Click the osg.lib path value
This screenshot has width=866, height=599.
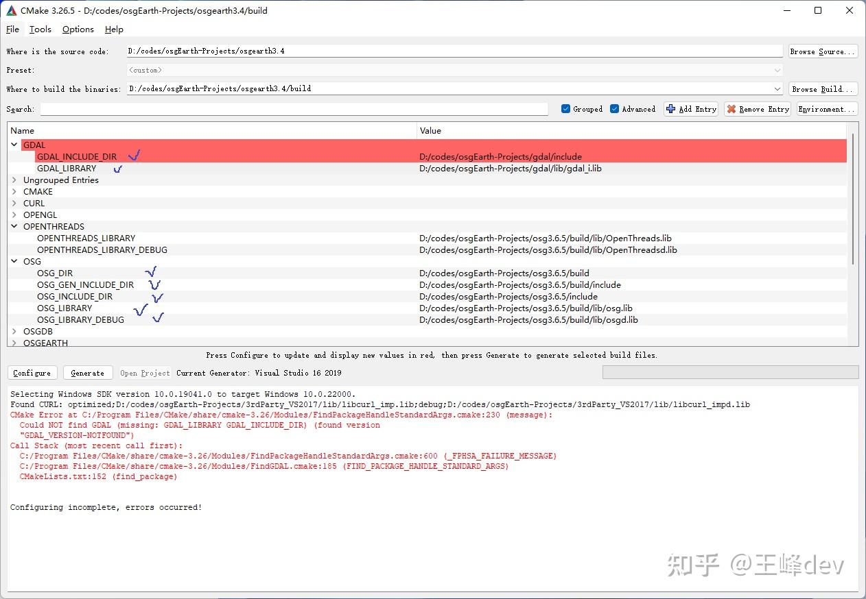tap(526, 308)
